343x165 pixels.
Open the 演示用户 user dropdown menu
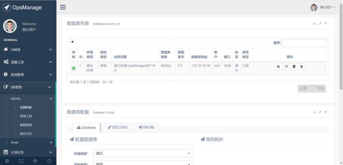(323, 7)
